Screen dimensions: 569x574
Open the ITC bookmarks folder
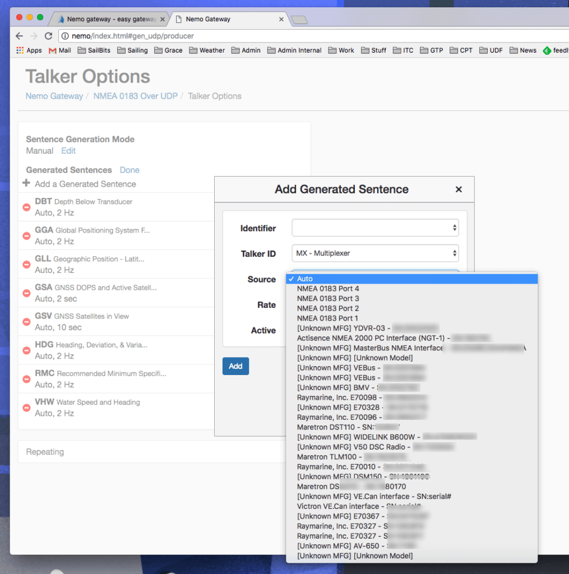pos(403,50)
